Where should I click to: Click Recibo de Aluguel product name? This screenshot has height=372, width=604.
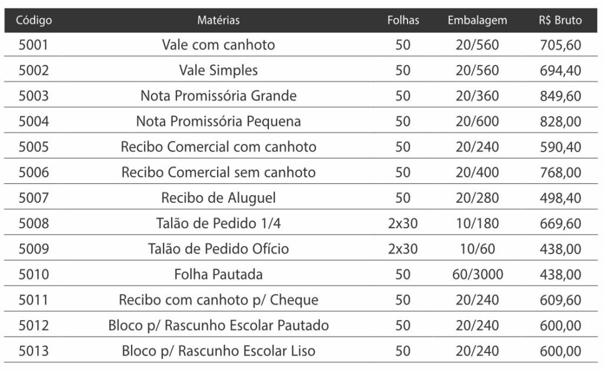218,198
